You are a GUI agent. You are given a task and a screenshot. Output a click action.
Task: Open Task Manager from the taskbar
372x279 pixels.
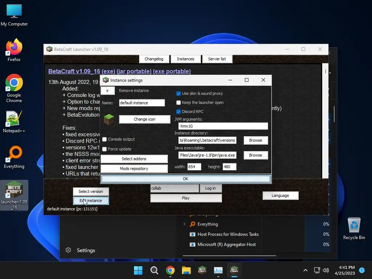click(218, 270)
